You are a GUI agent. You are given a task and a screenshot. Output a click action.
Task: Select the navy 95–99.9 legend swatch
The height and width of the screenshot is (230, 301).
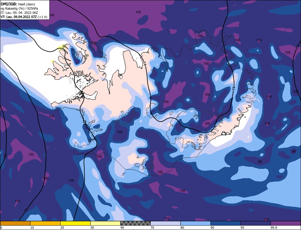(256, 223)
